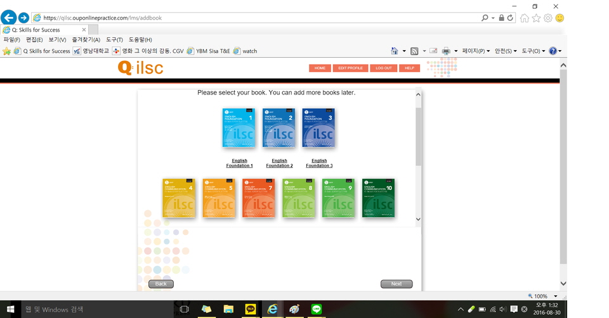The height and width of the screenshot is (318, 609).
Task: Open the Windows Start button
Action: [x=11, y=309]
